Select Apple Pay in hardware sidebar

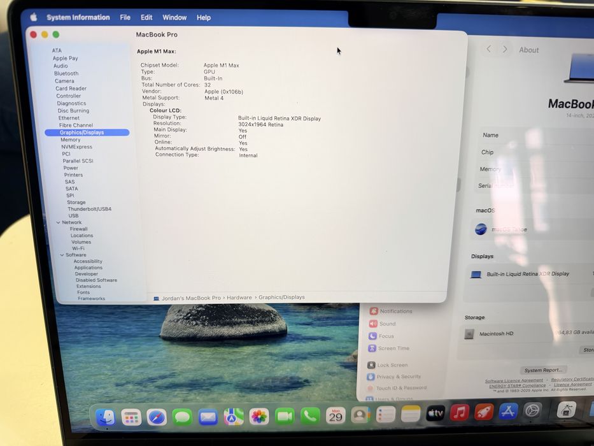coord(65,58)
